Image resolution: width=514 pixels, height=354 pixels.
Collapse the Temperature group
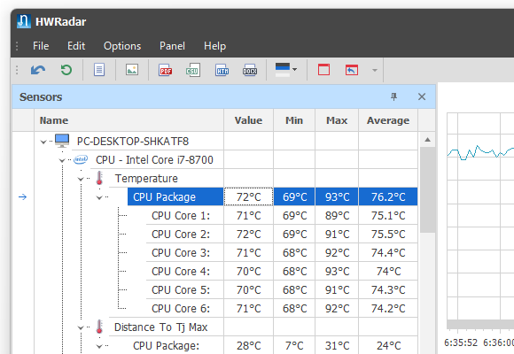[81, 179]
